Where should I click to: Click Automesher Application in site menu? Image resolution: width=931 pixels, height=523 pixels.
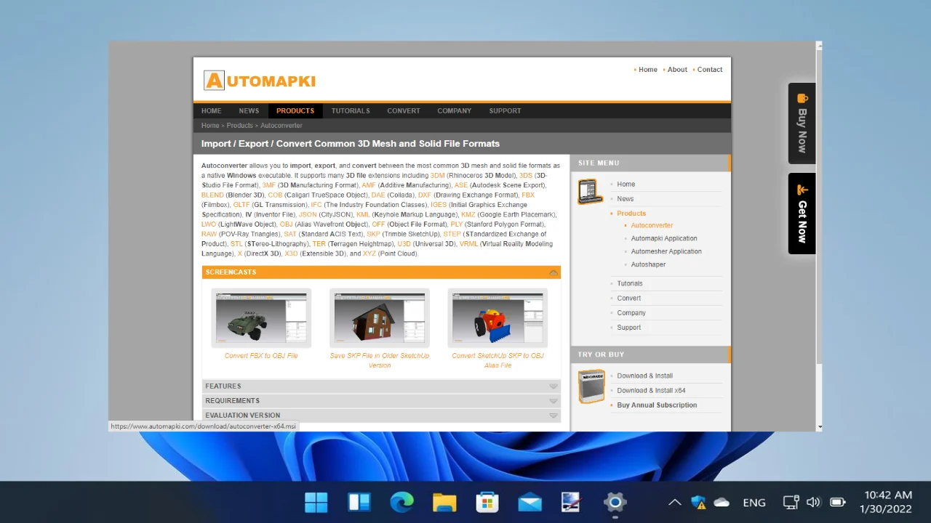click(x=666, y=251)
